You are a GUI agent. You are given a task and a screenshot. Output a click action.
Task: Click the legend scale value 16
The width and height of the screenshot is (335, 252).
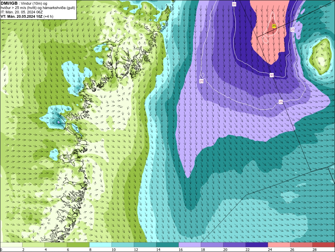pyautogui.click(x=181, y=250)
